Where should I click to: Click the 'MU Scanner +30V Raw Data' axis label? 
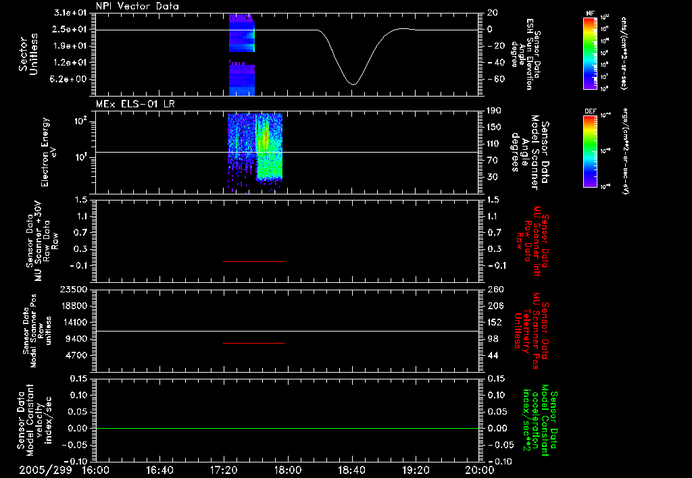[42, 241]
